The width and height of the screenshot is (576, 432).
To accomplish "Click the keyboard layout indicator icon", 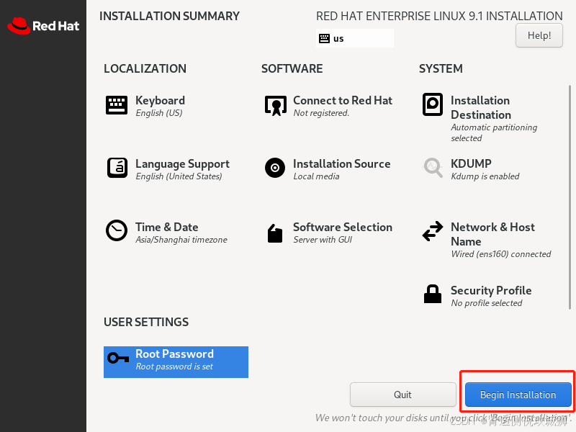I will (325, 38).
